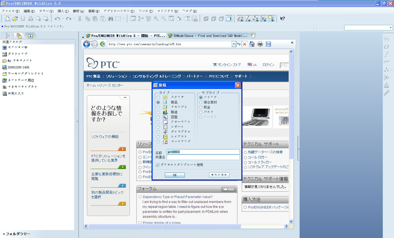
Task: Select the 製造 type radio button
Action: (158, 112)
